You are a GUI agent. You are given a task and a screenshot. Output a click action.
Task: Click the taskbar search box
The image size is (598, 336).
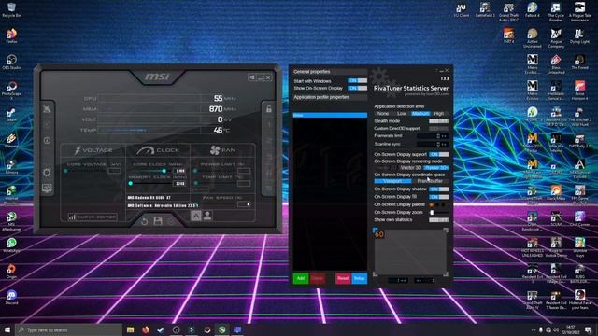coord(68,329)
